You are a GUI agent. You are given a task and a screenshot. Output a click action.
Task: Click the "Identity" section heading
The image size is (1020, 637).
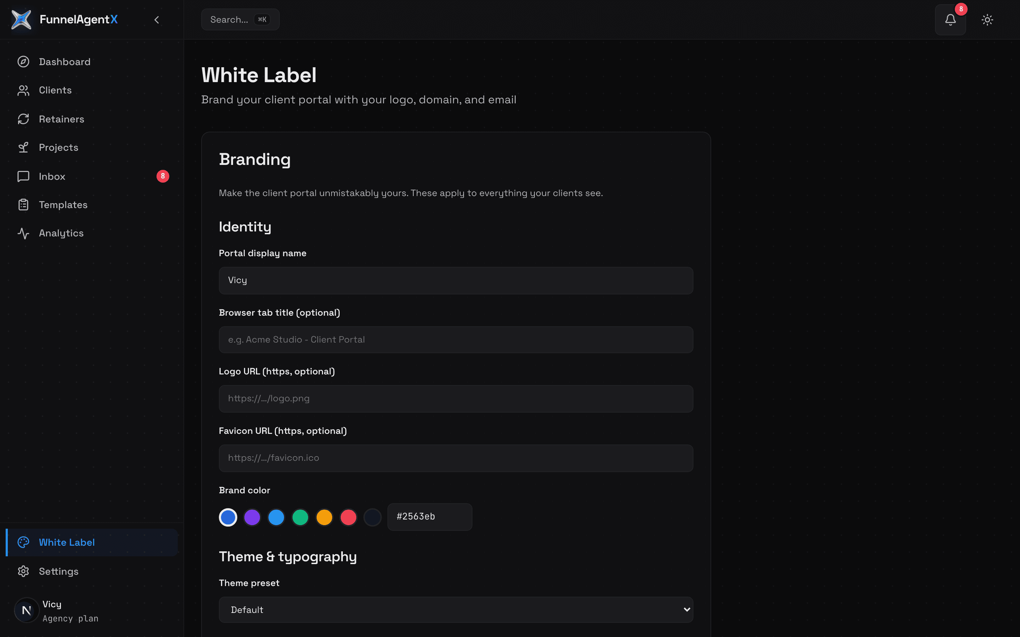[245, 226]
